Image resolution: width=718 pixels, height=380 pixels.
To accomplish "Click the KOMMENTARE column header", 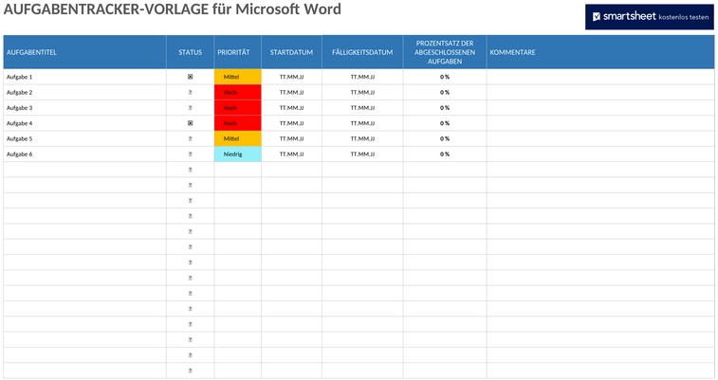I will [x=600, y=52].
